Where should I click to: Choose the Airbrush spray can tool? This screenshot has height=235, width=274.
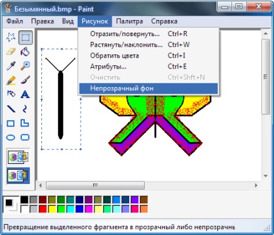(x=11, y=94)
